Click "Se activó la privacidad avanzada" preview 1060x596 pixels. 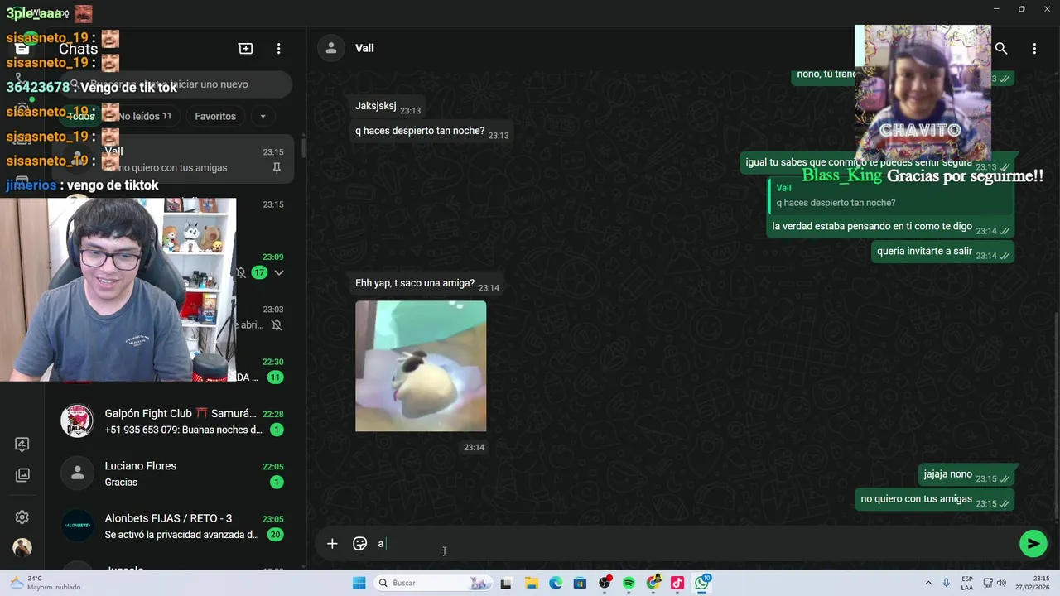[181, 535]
